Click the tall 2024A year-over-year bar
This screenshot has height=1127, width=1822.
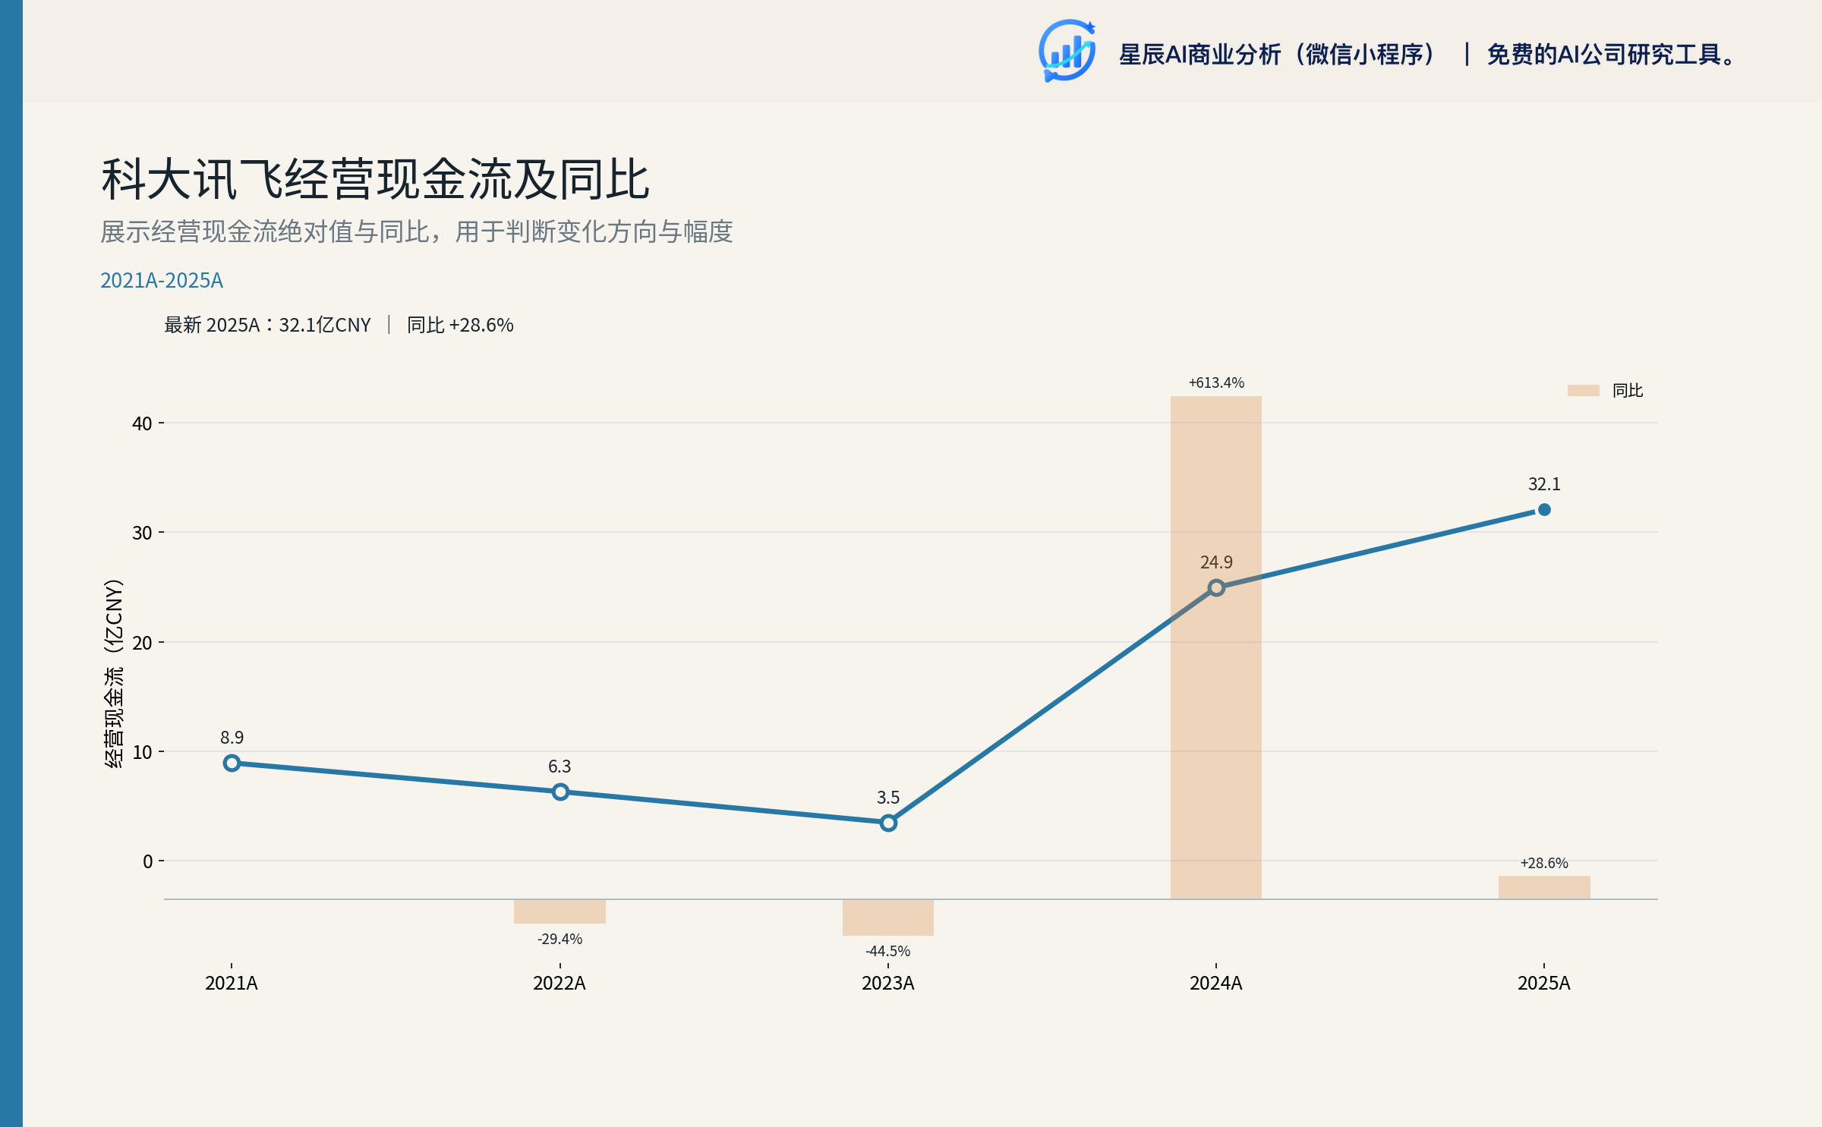(x=1216, y=647)
